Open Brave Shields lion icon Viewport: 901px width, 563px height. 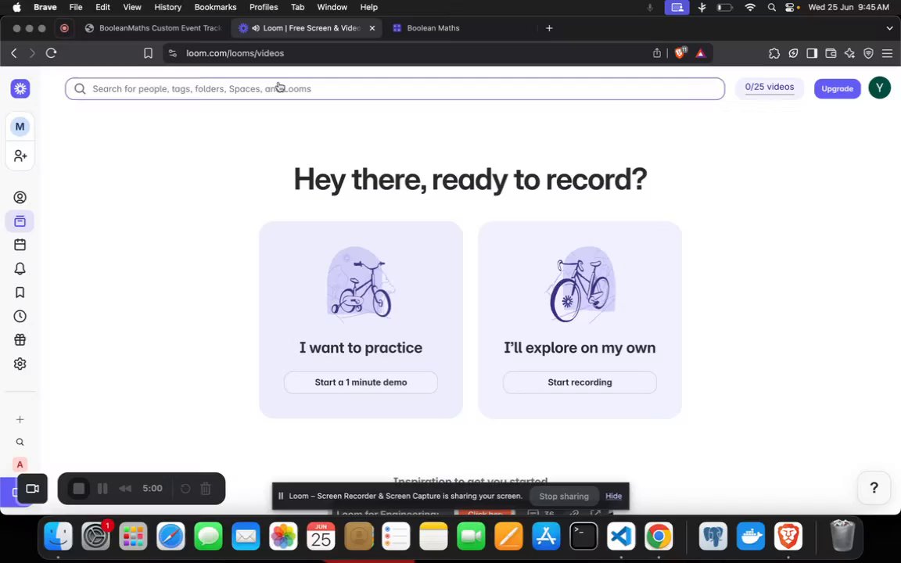(680, 53)
